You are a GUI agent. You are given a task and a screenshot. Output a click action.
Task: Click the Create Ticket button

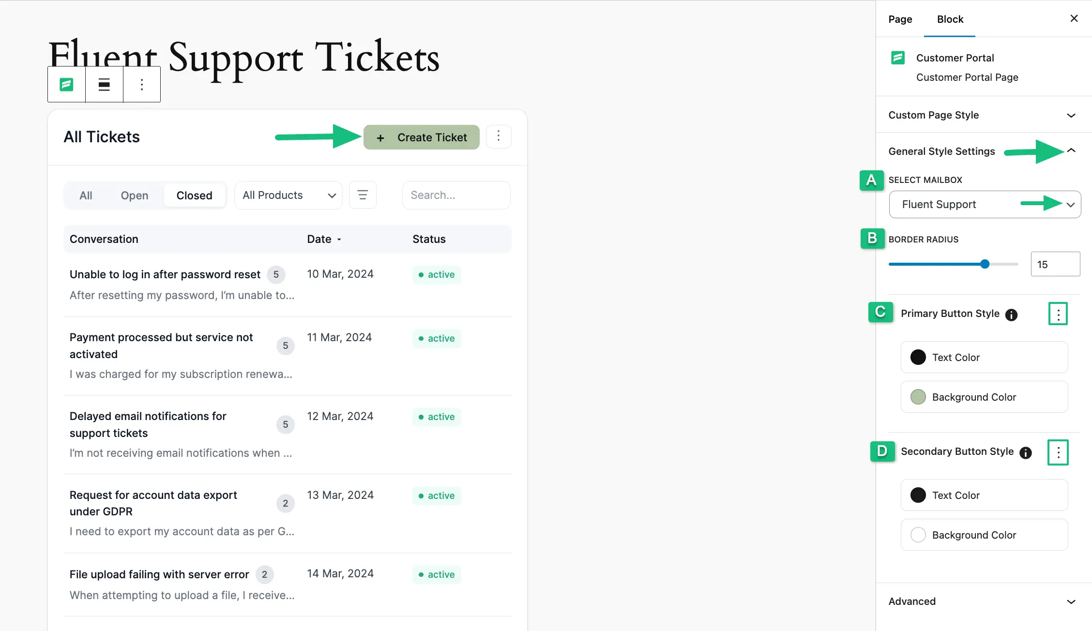[422, 137]
